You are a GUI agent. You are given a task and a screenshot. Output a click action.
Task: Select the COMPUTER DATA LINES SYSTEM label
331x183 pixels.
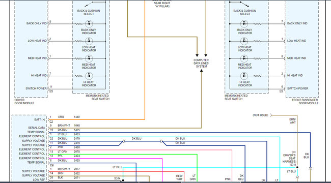[201, 63]
